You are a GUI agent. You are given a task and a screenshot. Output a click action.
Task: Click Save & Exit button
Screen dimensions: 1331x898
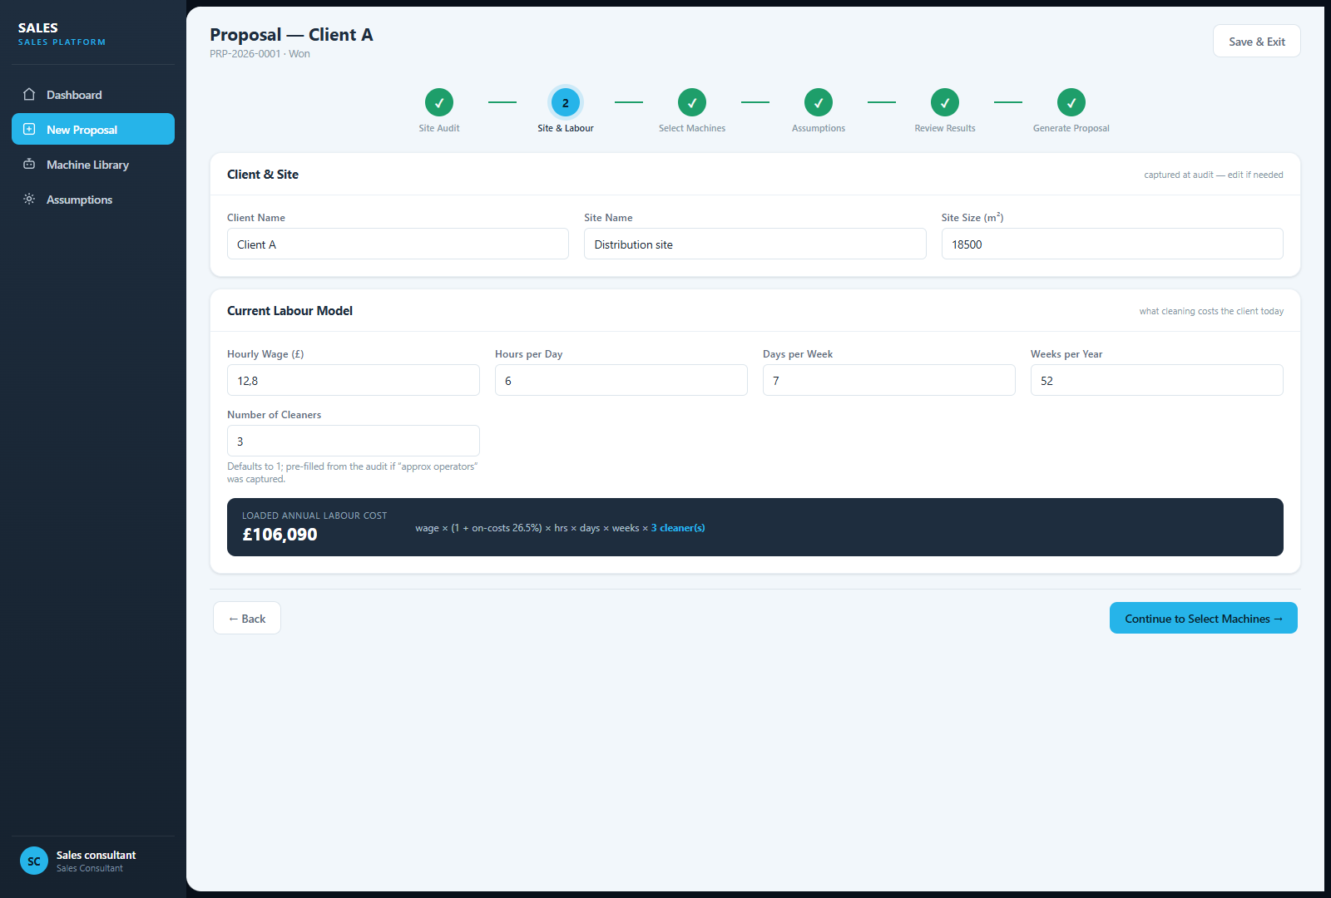(1257, 42)
